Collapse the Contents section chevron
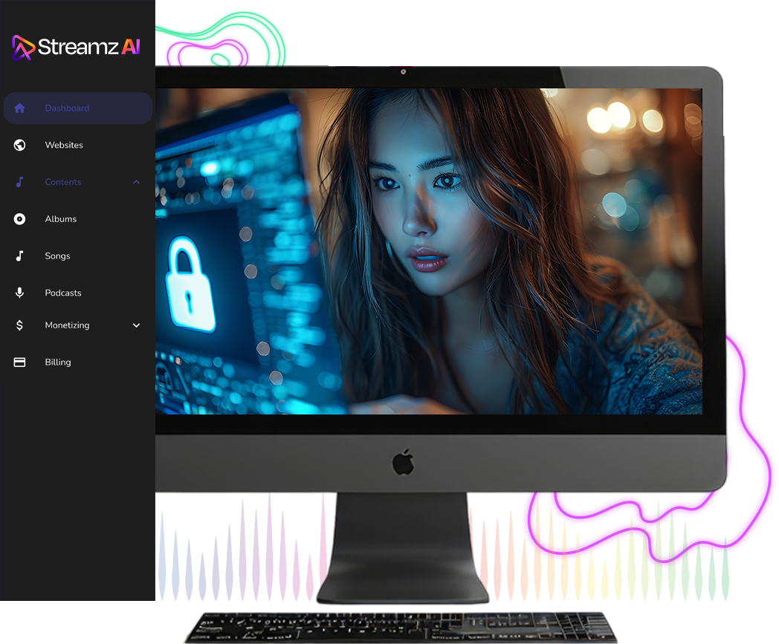The image size is (779, 644). [136, 182]
